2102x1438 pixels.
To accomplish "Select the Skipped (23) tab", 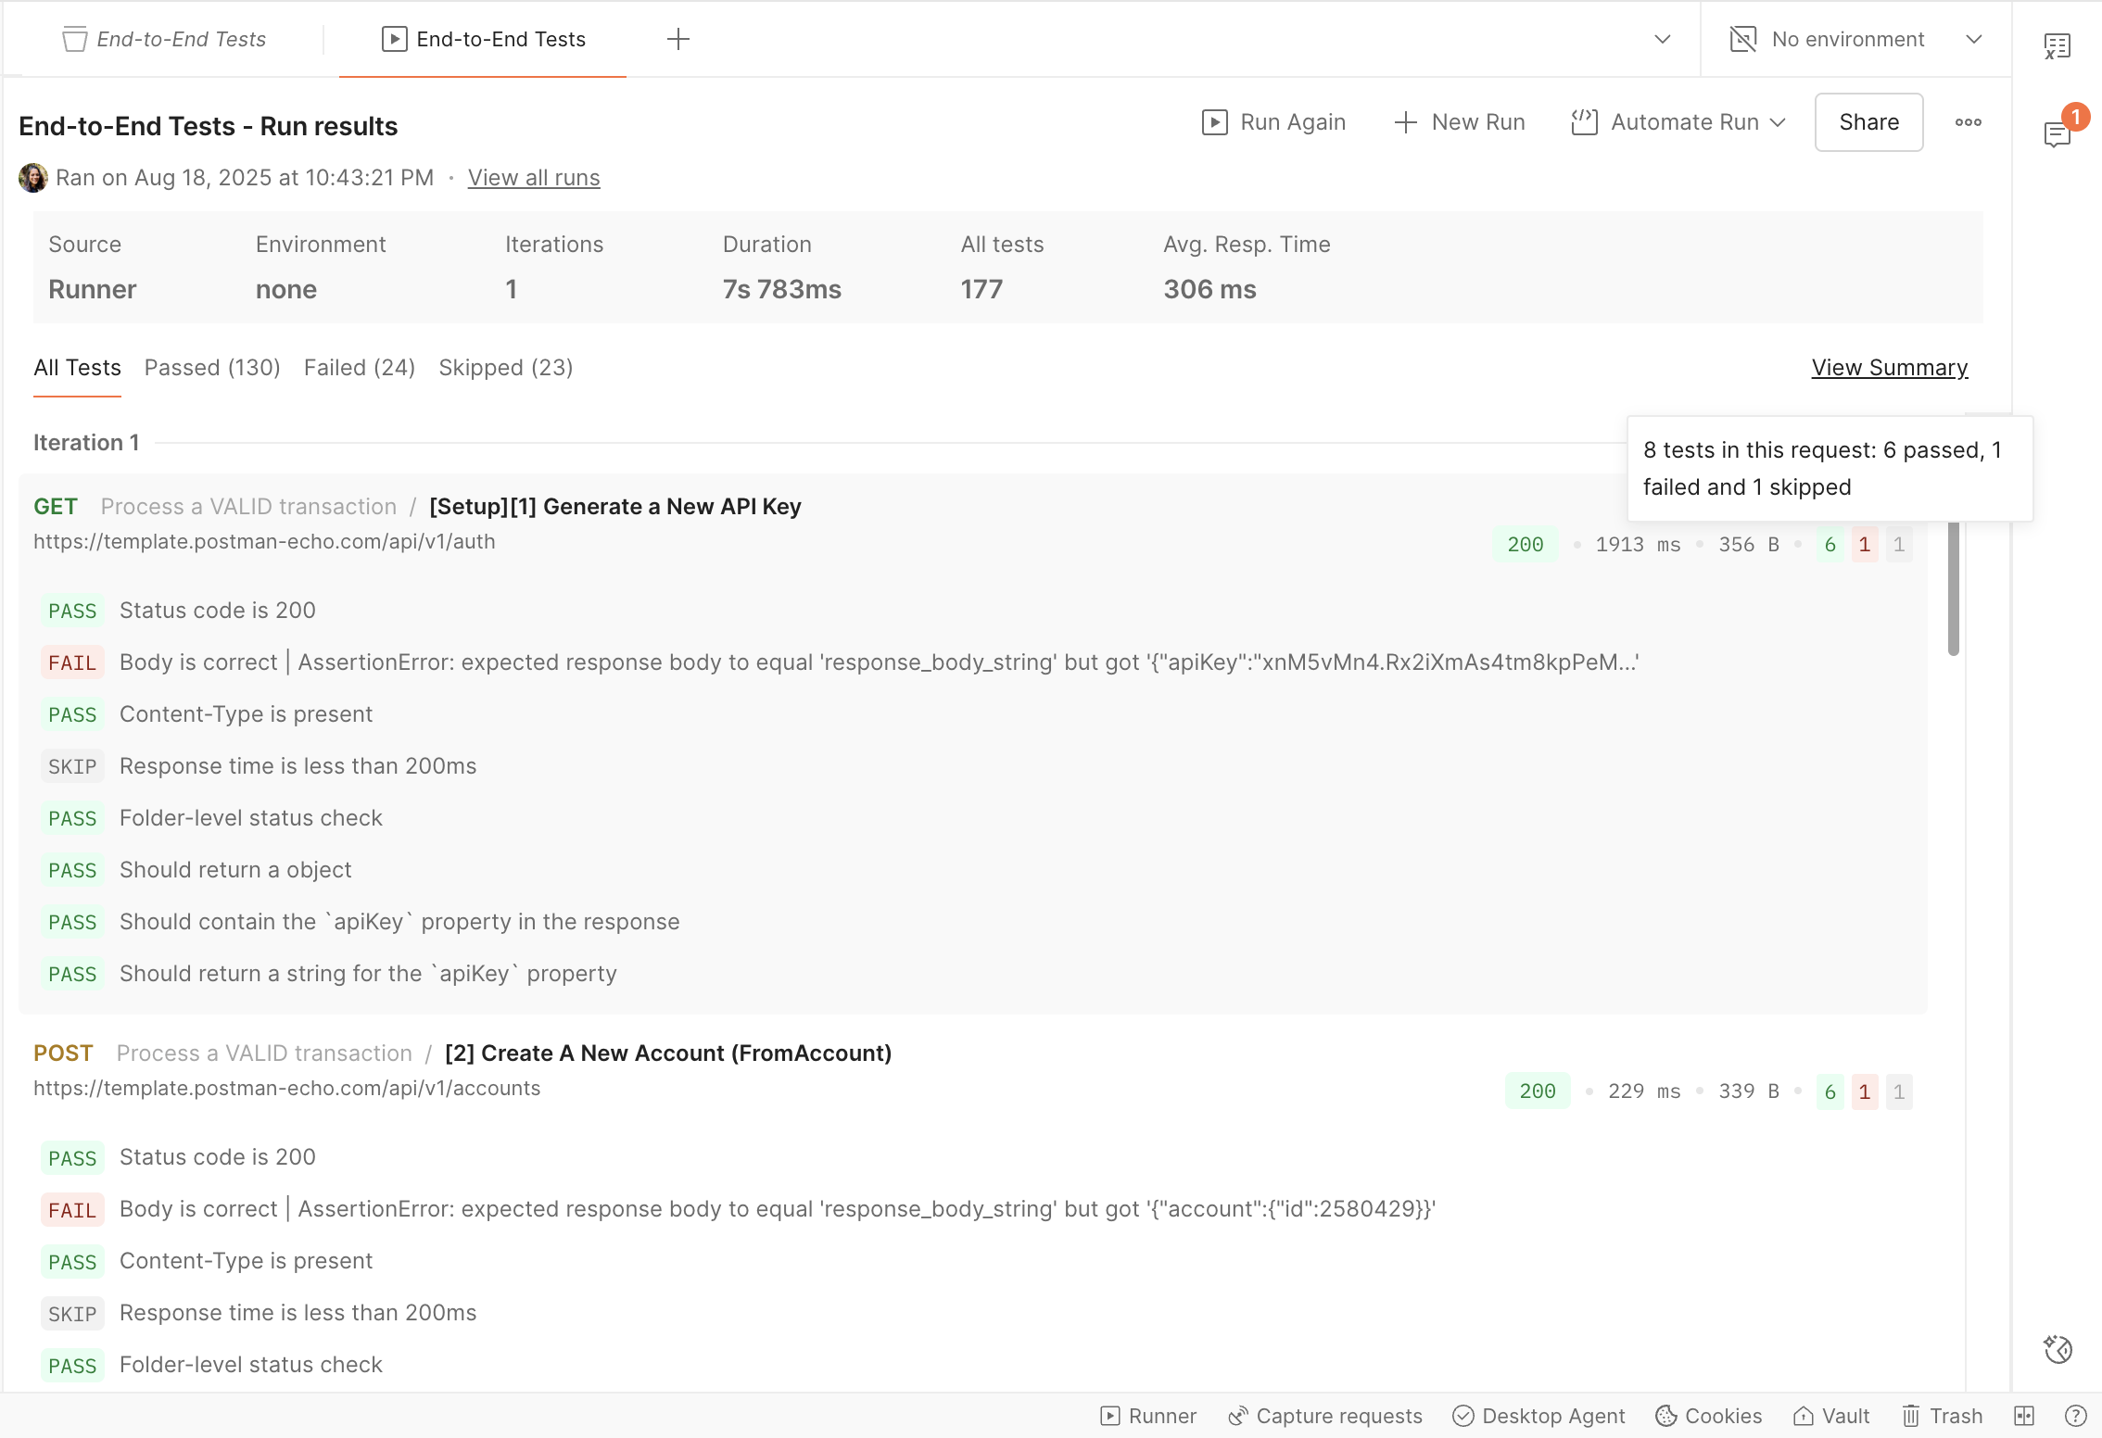I will pyautogui.click(x=505, y=368).
